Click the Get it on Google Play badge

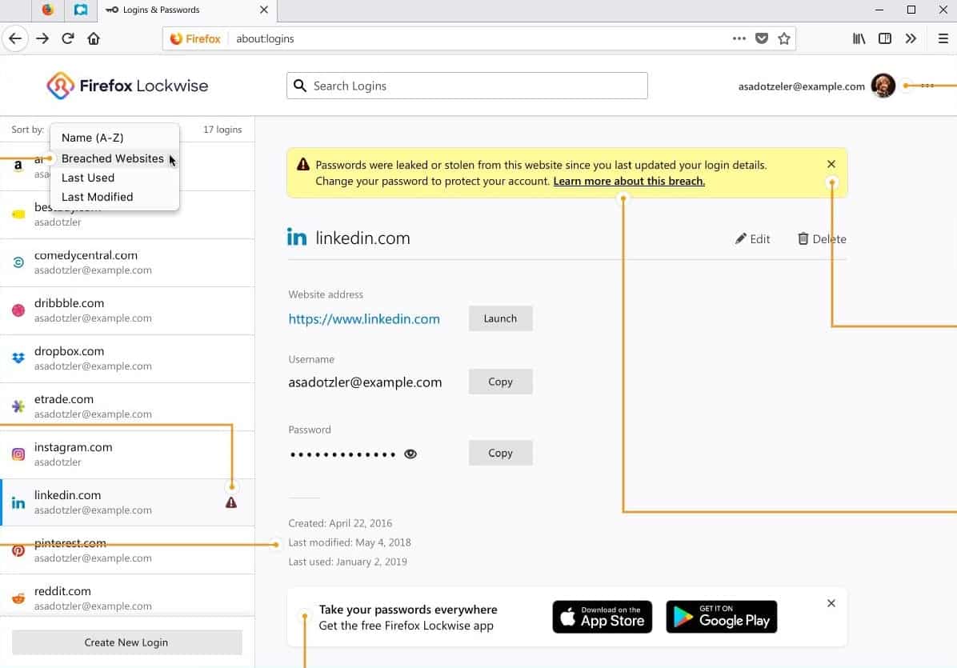(x=722, y=617)
